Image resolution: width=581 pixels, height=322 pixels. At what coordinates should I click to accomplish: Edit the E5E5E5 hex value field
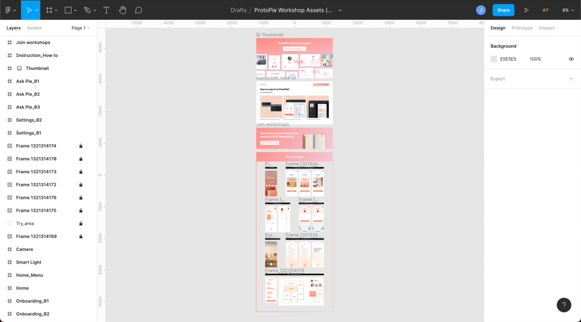pos(508,59)
